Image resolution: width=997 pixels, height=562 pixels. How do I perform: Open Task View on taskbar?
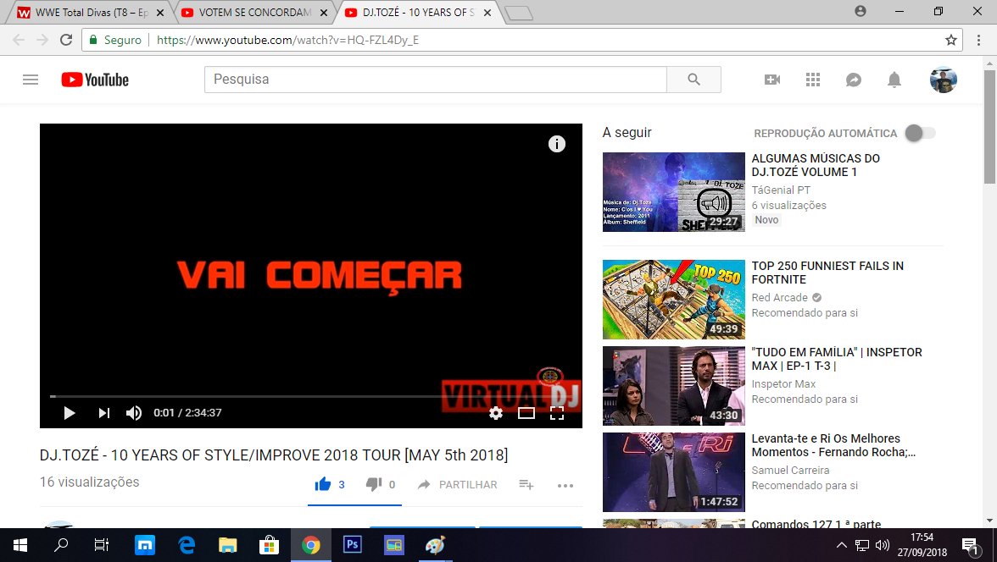101,545
